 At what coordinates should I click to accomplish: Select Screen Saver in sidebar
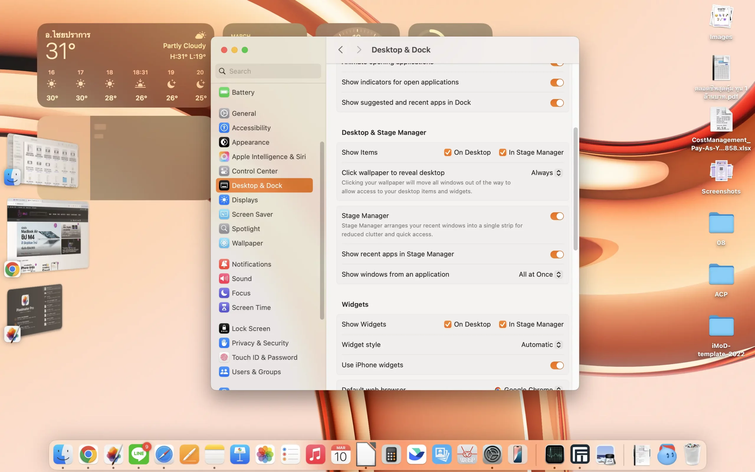tap(252, 214)
